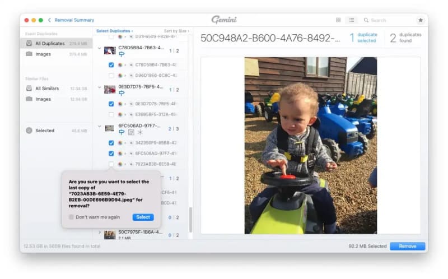448x279 pixels.
Task: Click the 1 duplicate selected counter
Action: pos(363,38)
